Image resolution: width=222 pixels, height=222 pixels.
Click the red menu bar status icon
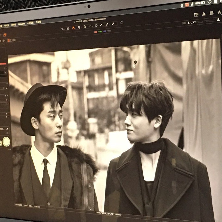click(x=187, y=5)
